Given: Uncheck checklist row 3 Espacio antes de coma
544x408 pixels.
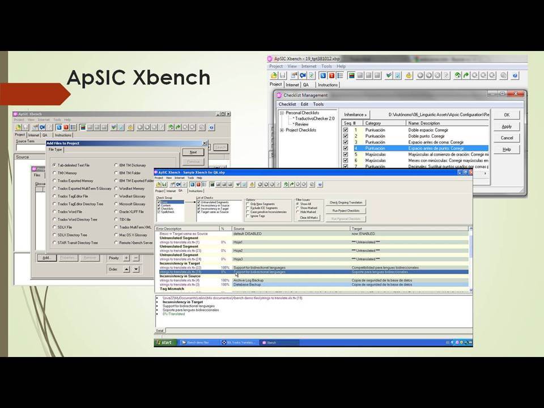Looking at the screenshot, I should [346, 142].
